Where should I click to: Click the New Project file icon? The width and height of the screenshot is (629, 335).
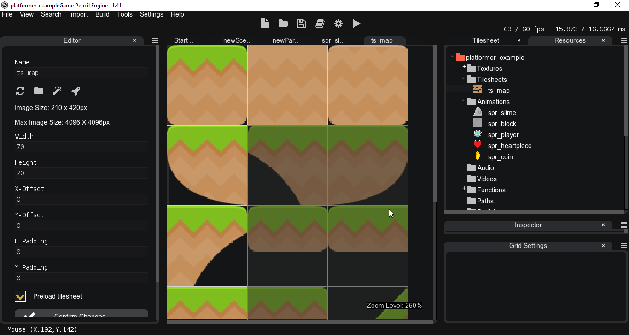coord(265,23)
